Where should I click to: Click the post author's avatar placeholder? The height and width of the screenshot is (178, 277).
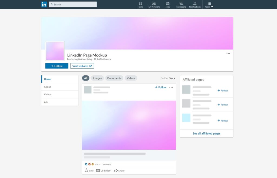pos(88,90)
